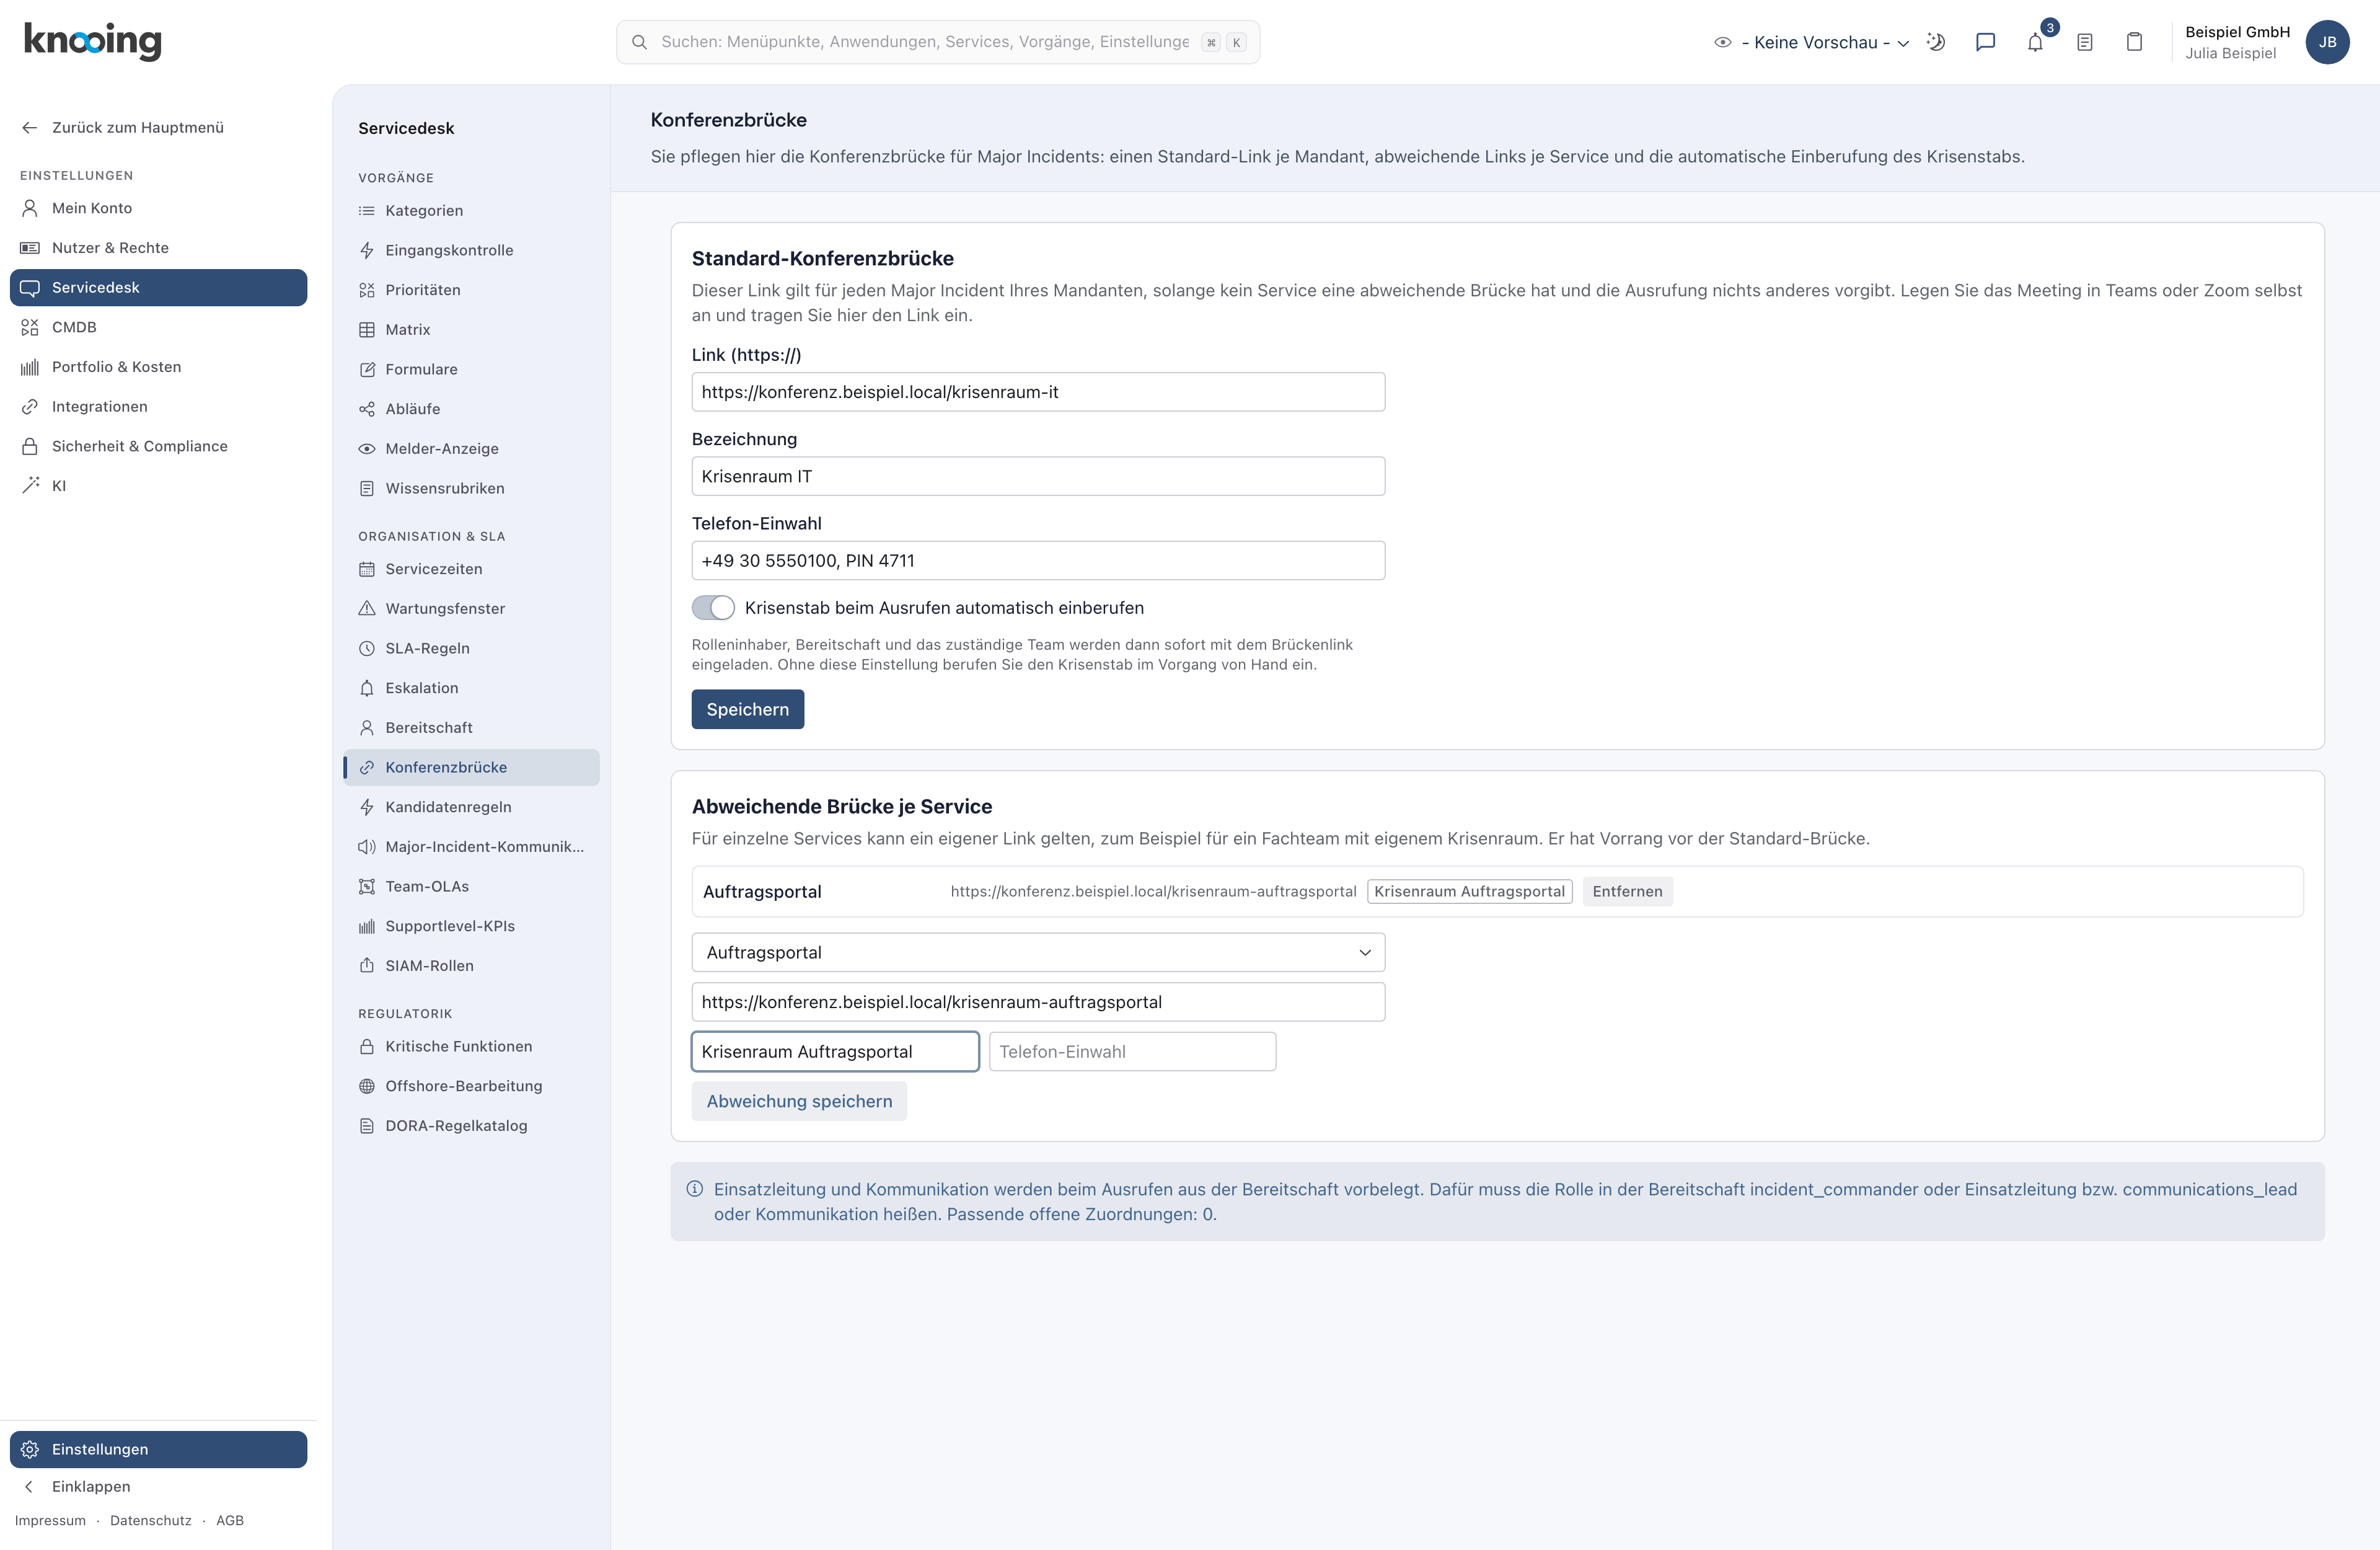Click the Bezeichnung field with Krisenraum IT
2380x1550 pixels.
coord(1038,476)
